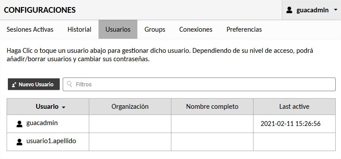This screenshot has width=341, height=159.
Task: Open the Conexiones tab
Action: 196,29
